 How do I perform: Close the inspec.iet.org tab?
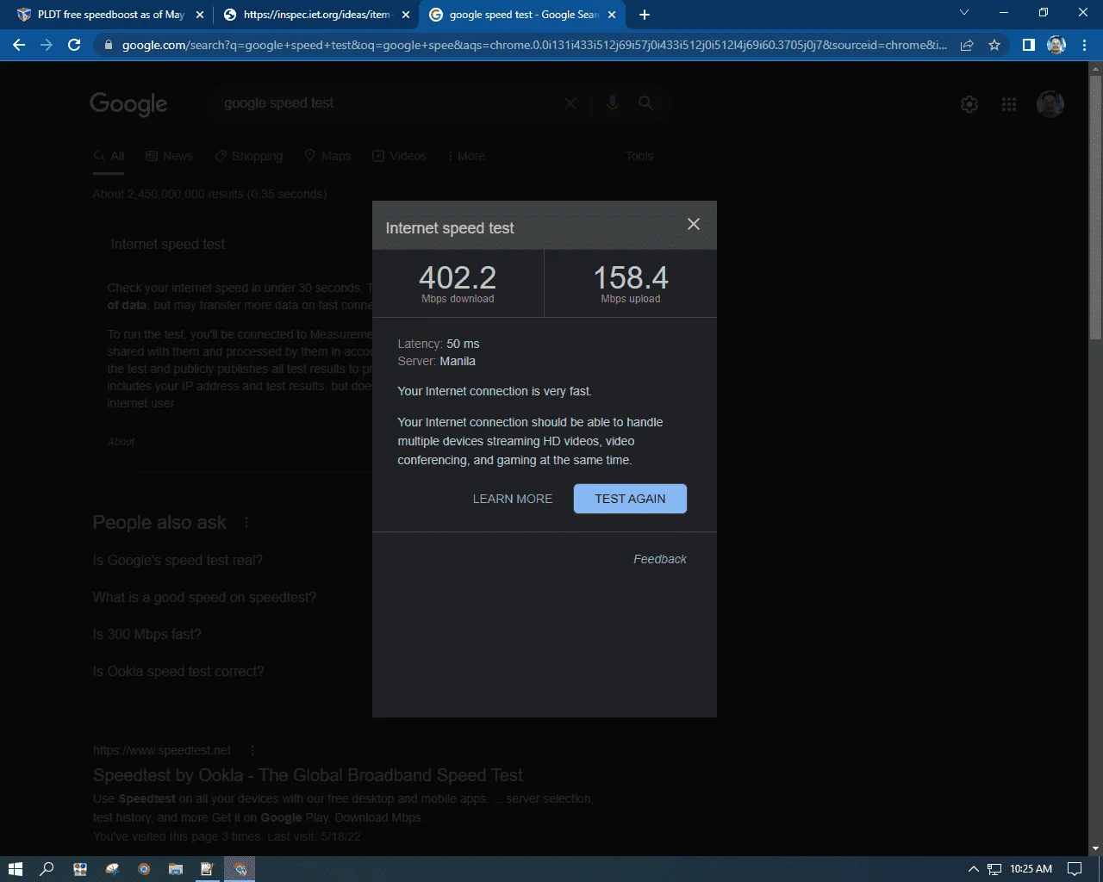[x=406, y=15]
